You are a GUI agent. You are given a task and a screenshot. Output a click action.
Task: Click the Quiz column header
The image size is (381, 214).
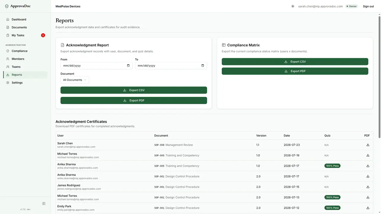click(327, 136)
